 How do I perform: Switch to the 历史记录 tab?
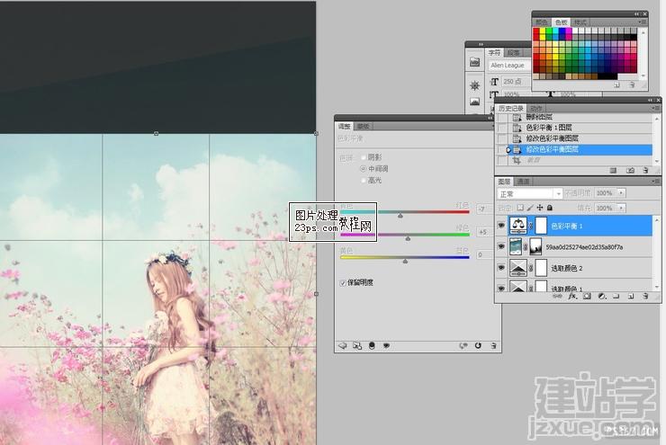pyautogui.click(x=511, y=109)
